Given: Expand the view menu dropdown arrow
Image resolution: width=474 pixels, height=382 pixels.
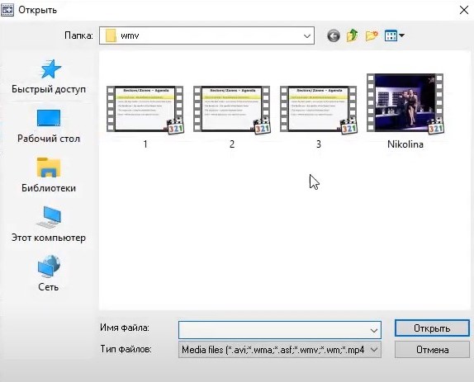Looking at the screenshot, I should coord(401,35).
